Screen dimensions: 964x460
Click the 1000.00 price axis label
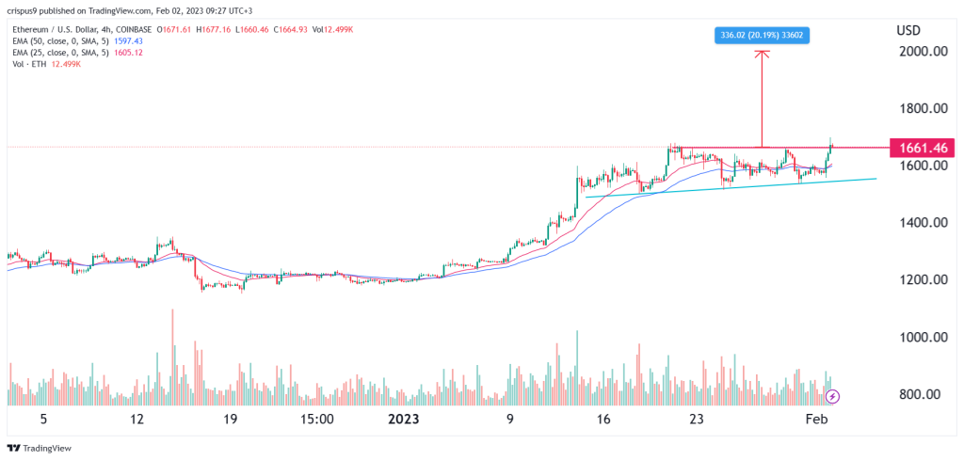921,338
